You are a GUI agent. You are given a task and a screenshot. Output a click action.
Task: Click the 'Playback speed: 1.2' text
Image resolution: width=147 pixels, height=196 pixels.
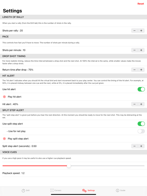pos(13,173)
